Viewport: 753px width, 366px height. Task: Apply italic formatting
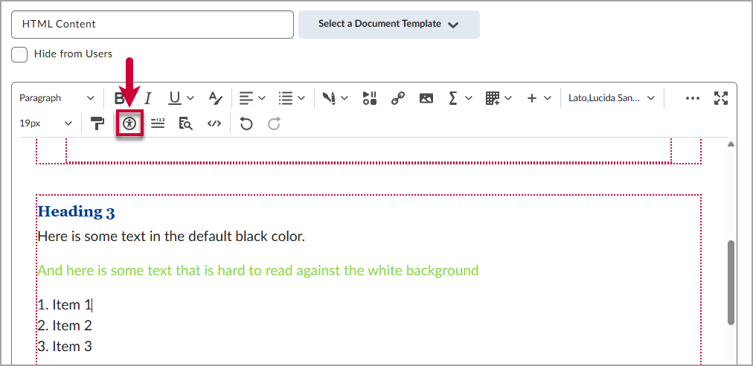tap(148, 98)
